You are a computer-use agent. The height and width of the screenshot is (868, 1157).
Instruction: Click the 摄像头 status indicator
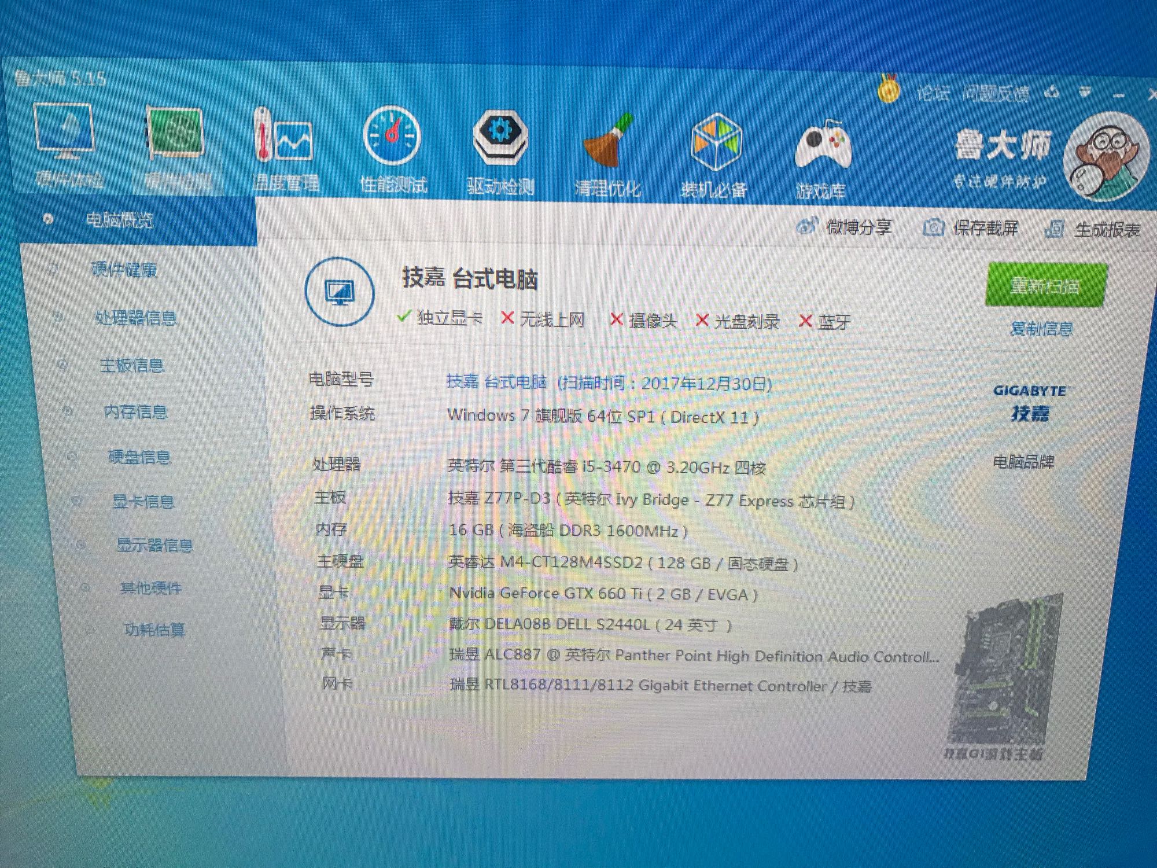coord(643,320)
